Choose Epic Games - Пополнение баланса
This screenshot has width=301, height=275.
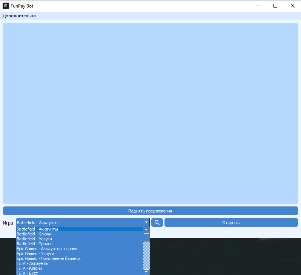click(80, 258)
